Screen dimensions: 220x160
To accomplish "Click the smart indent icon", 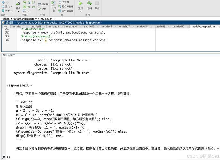I will click(25, 7).
